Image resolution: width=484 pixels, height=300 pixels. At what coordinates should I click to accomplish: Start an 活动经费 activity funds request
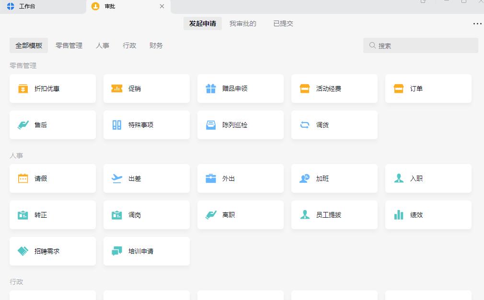click(x=334, y=89)
